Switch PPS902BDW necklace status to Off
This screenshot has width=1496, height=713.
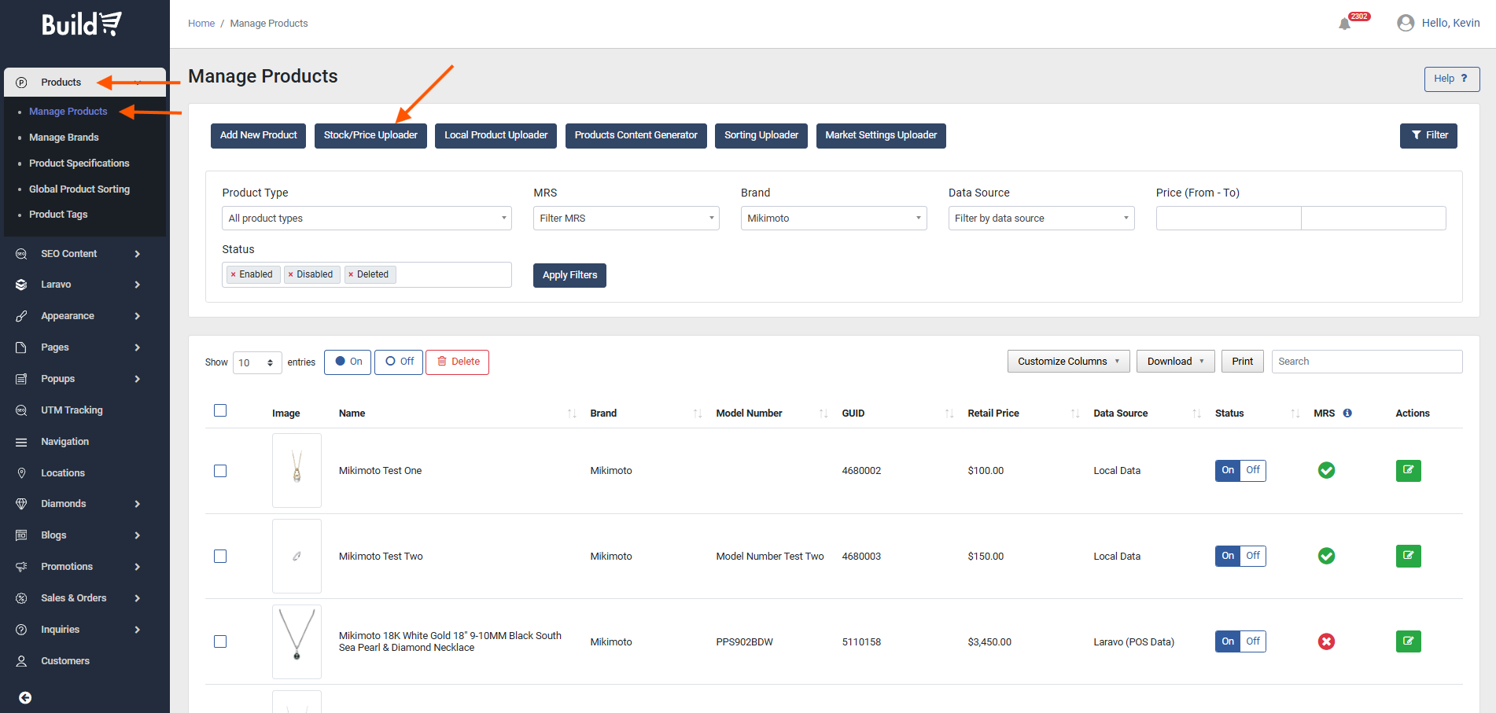(1253, 641)
